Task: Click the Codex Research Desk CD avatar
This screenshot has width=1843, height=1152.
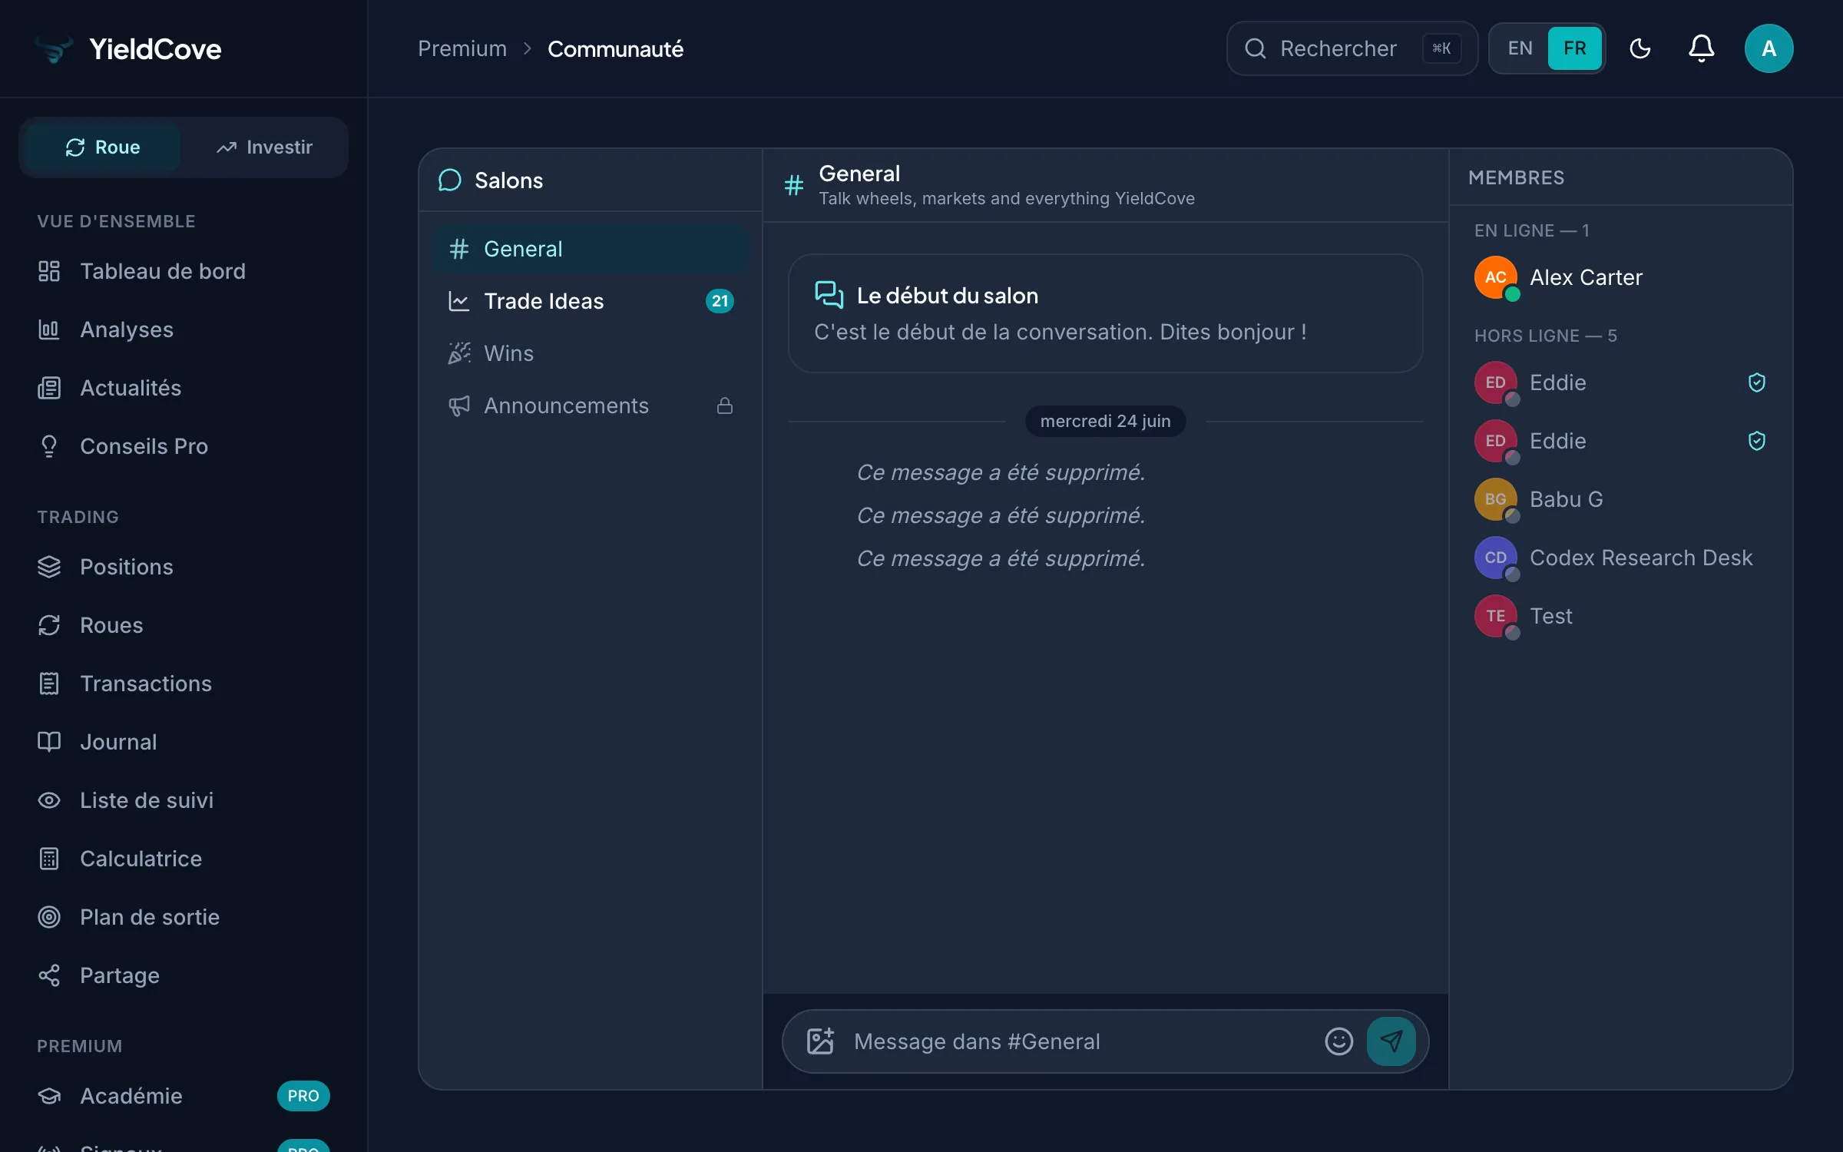Action: (1496, 558)
